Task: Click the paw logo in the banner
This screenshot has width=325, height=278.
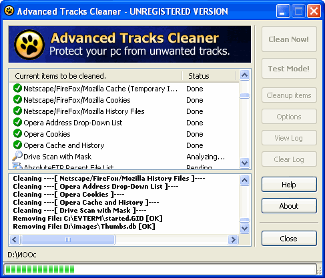Action: [x=29, y=45]
